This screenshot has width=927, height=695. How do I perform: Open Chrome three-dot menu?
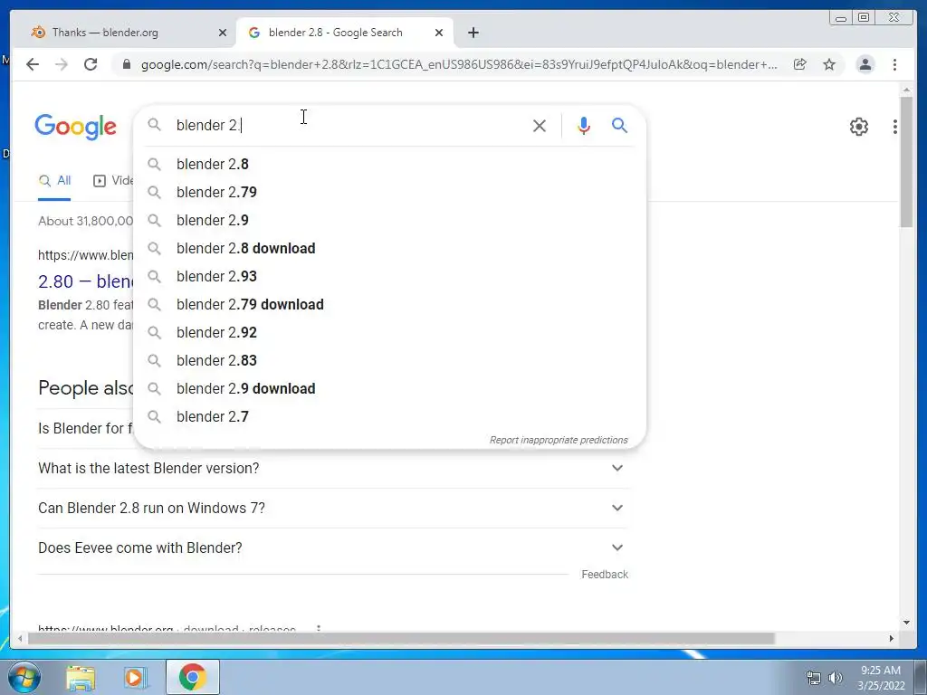pyautogui.click(x=894, y=64)
